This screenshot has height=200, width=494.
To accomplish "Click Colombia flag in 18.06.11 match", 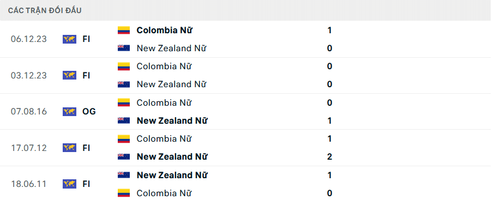I will tap(124, 193).
